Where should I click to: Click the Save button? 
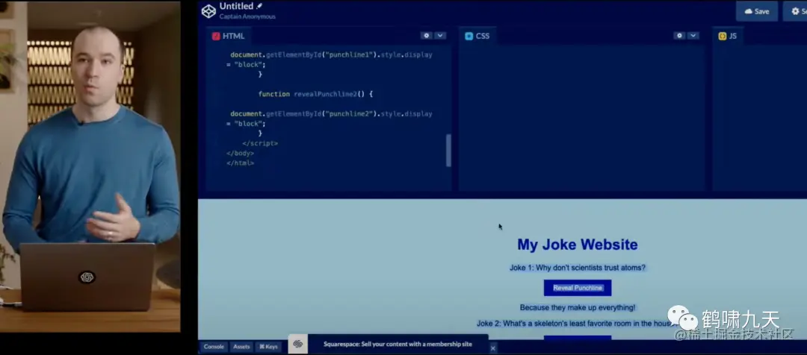click(x=756, y=11)
